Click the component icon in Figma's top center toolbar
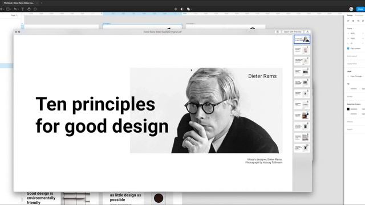 (176, 9)
